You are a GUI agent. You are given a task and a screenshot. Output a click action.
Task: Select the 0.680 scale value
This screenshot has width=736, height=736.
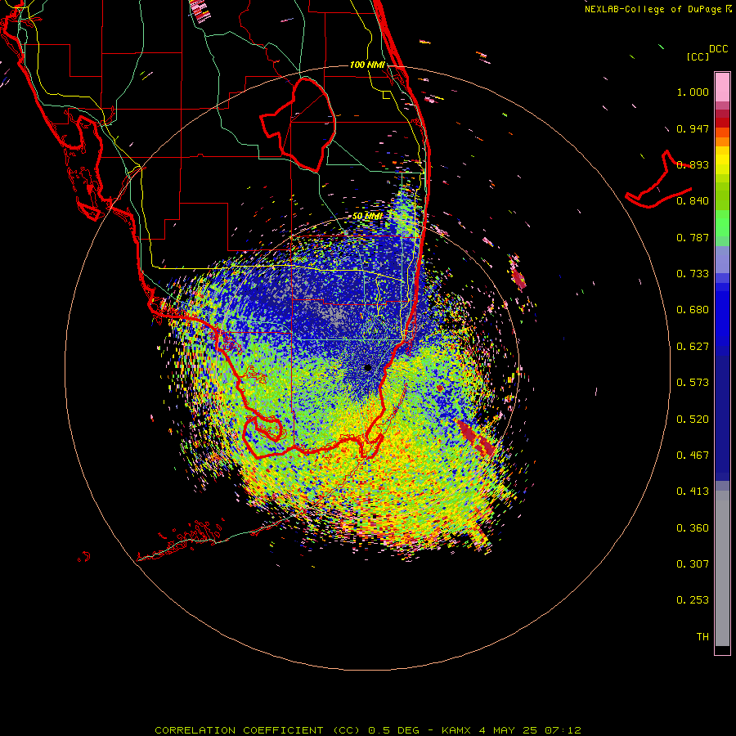pos(693,310)
